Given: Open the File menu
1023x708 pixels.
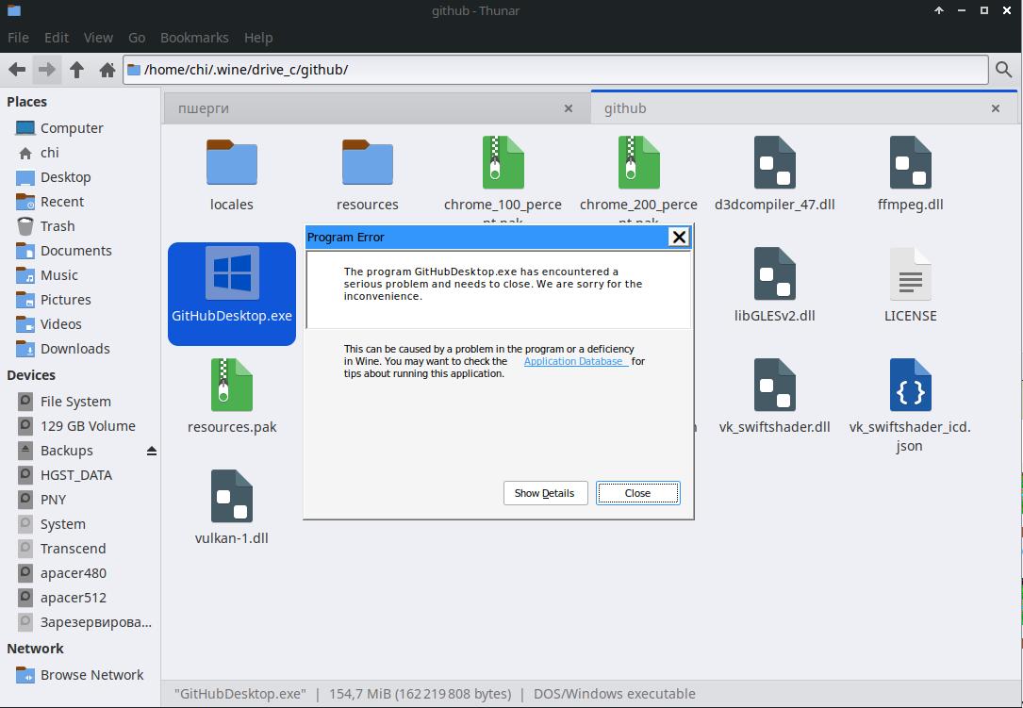Looking at the screenshot, I should (x=18, y=38).
